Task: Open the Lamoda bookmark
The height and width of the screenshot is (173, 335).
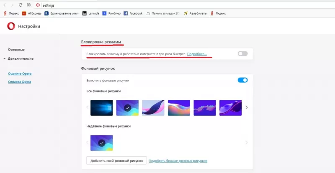Action: tap(91, 13)
